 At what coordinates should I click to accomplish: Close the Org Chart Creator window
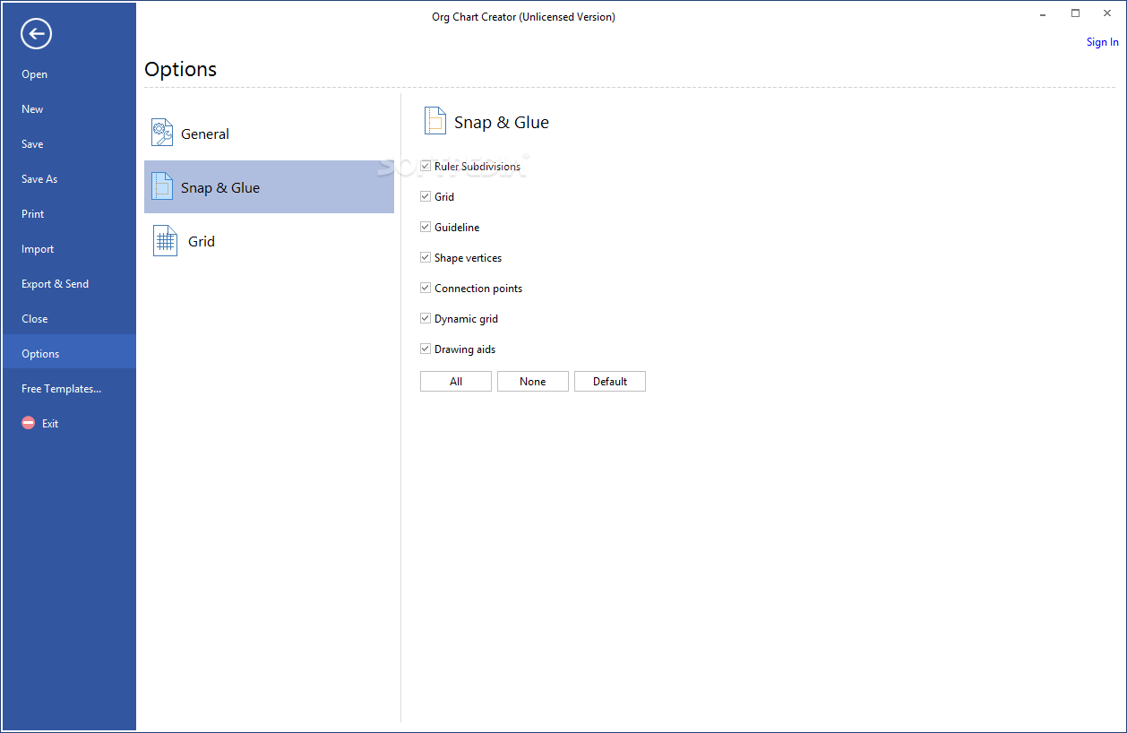click(x=1107, y=13)
